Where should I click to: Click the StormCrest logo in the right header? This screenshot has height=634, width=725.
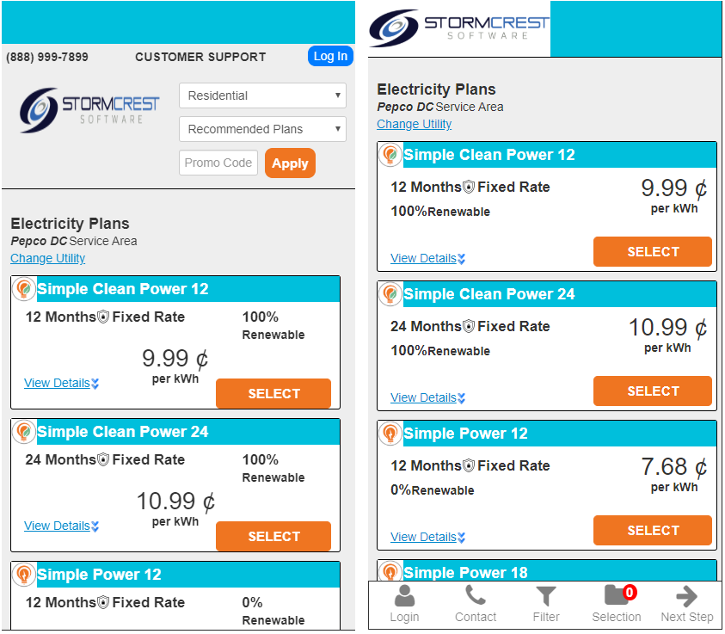click(x=458, y=28)
